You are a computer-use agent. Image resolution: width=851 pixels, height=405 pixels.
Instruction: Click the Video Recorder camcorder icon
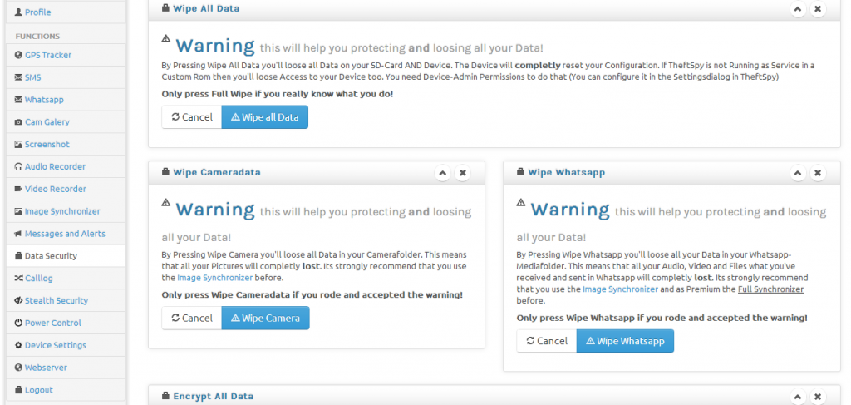[x=18, y=189]
